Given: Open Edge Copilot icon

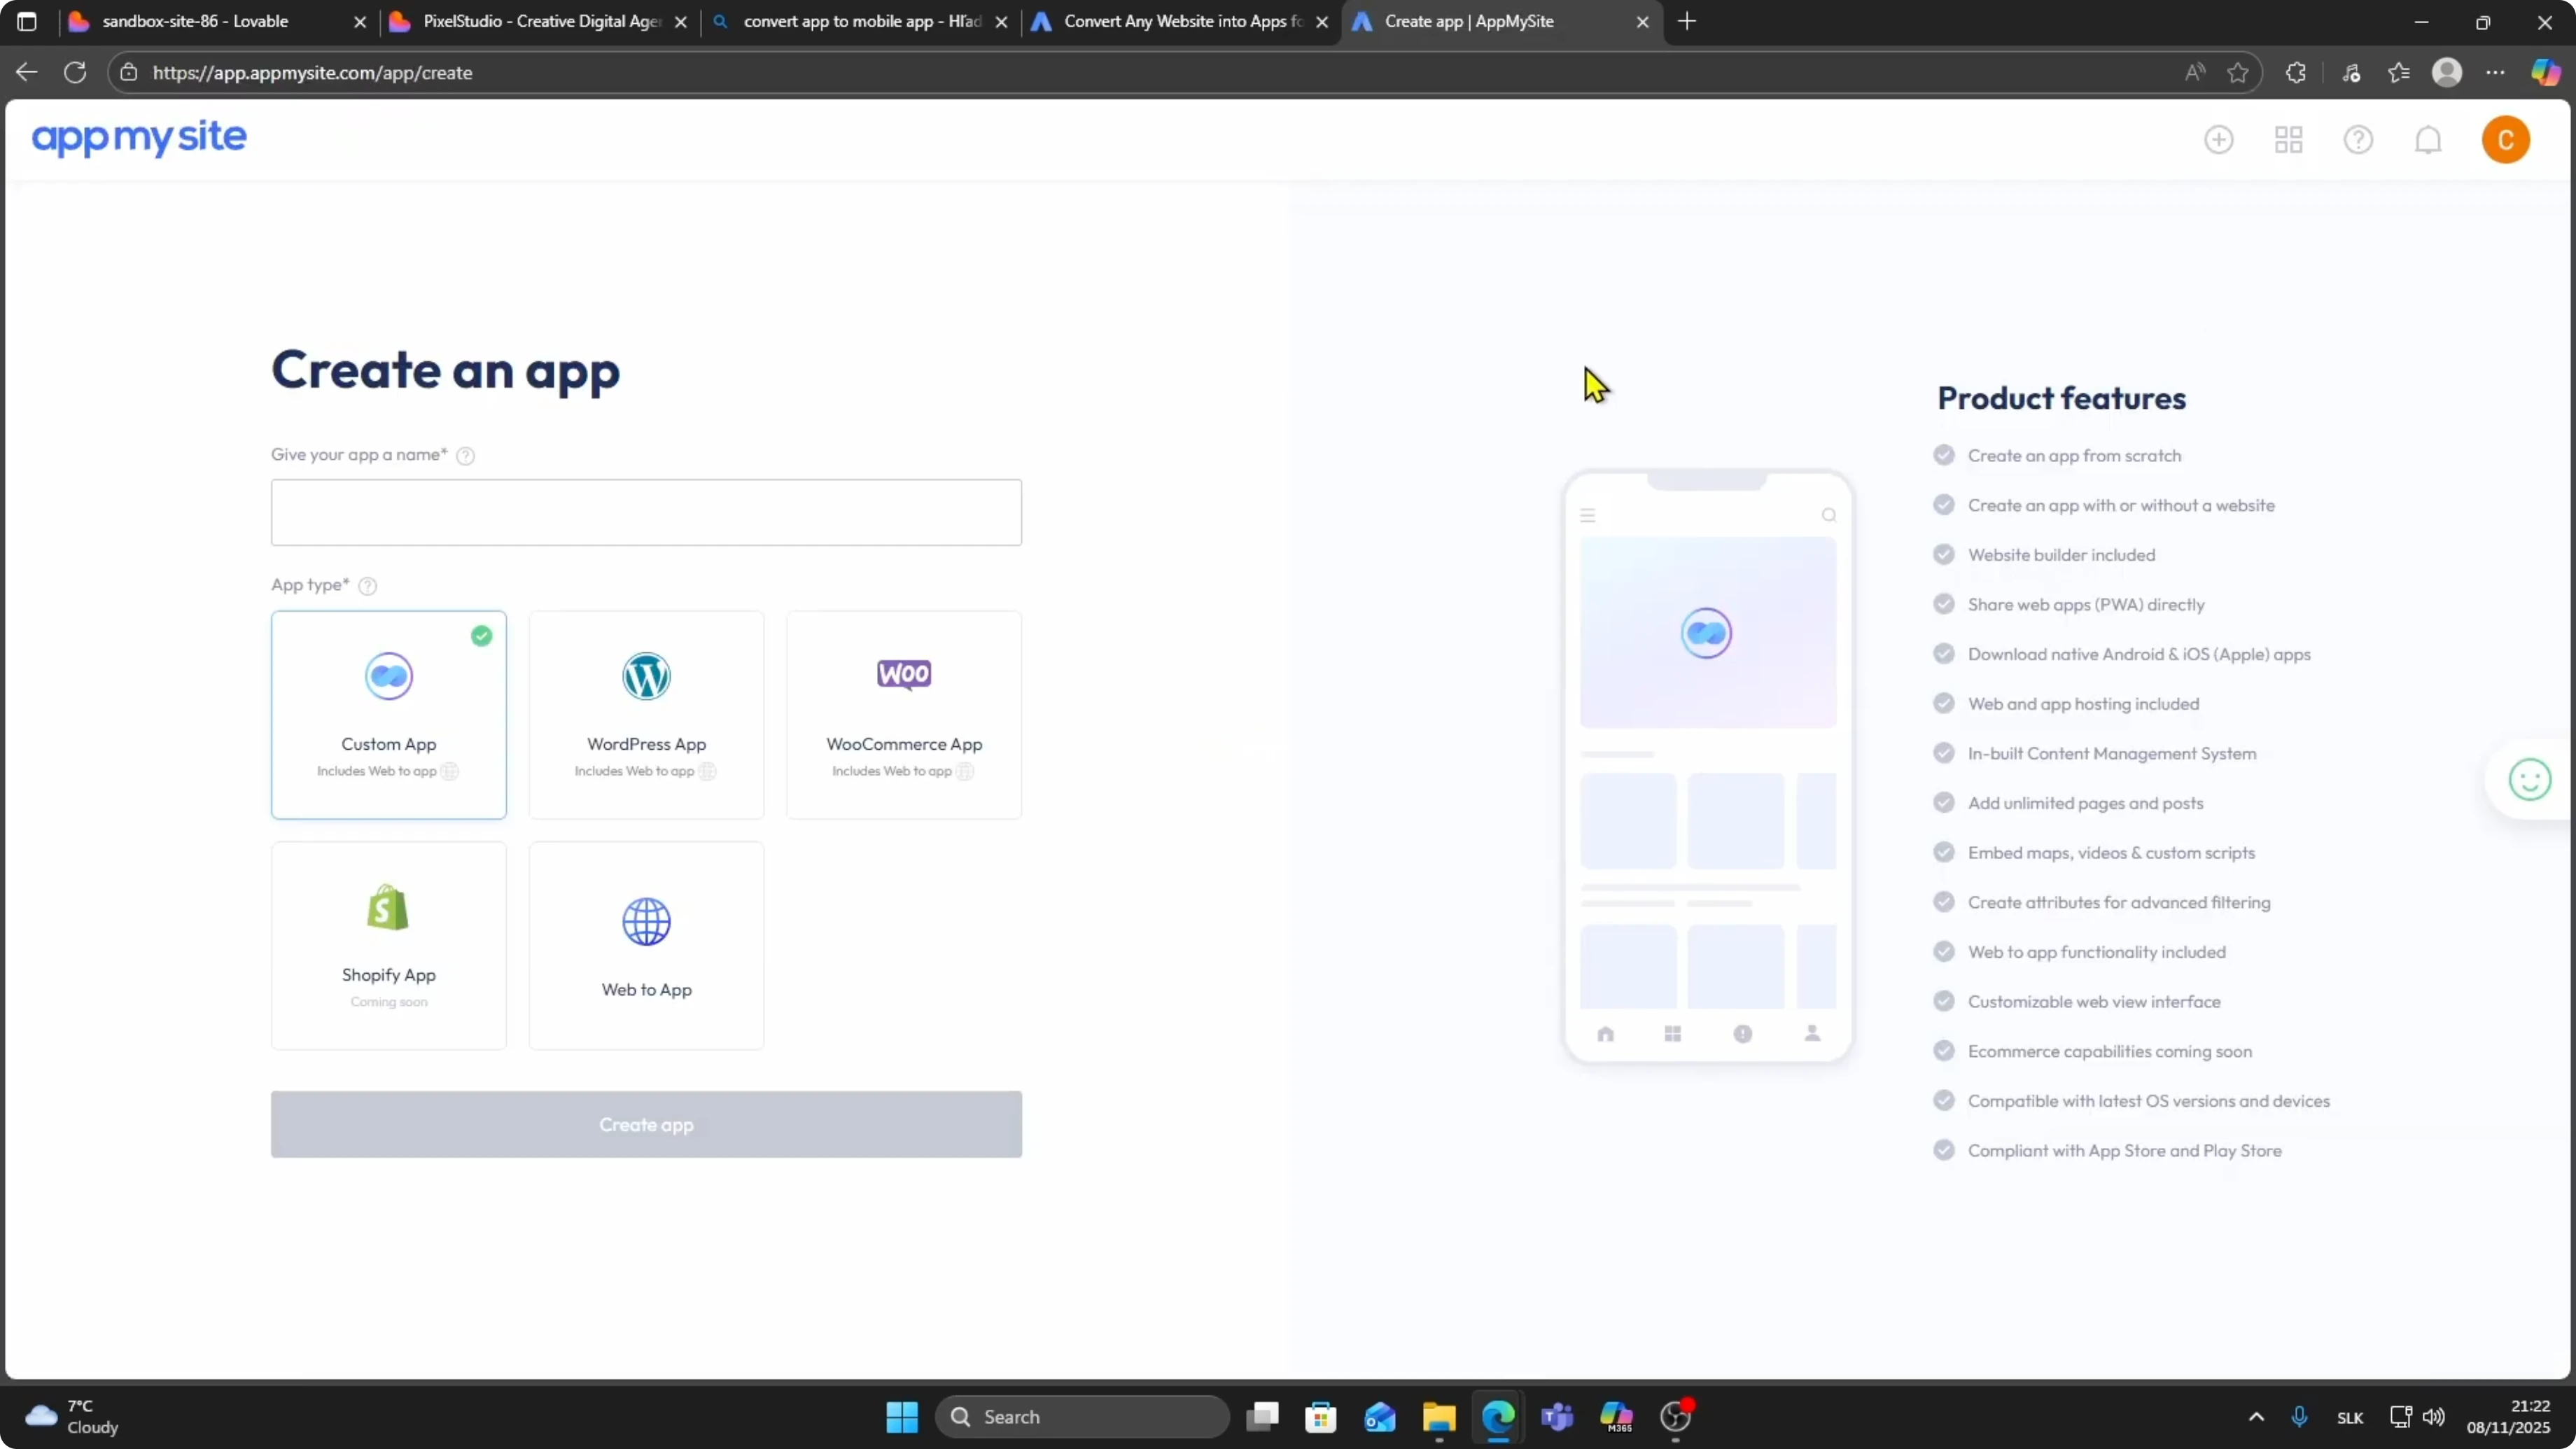Looking at the screenshot, I should [2545, 72].
